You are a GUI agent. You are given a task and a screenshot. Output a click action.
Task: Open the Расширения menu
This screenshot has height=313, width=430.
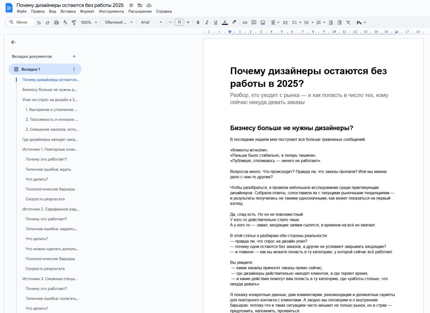click(140, 11)
